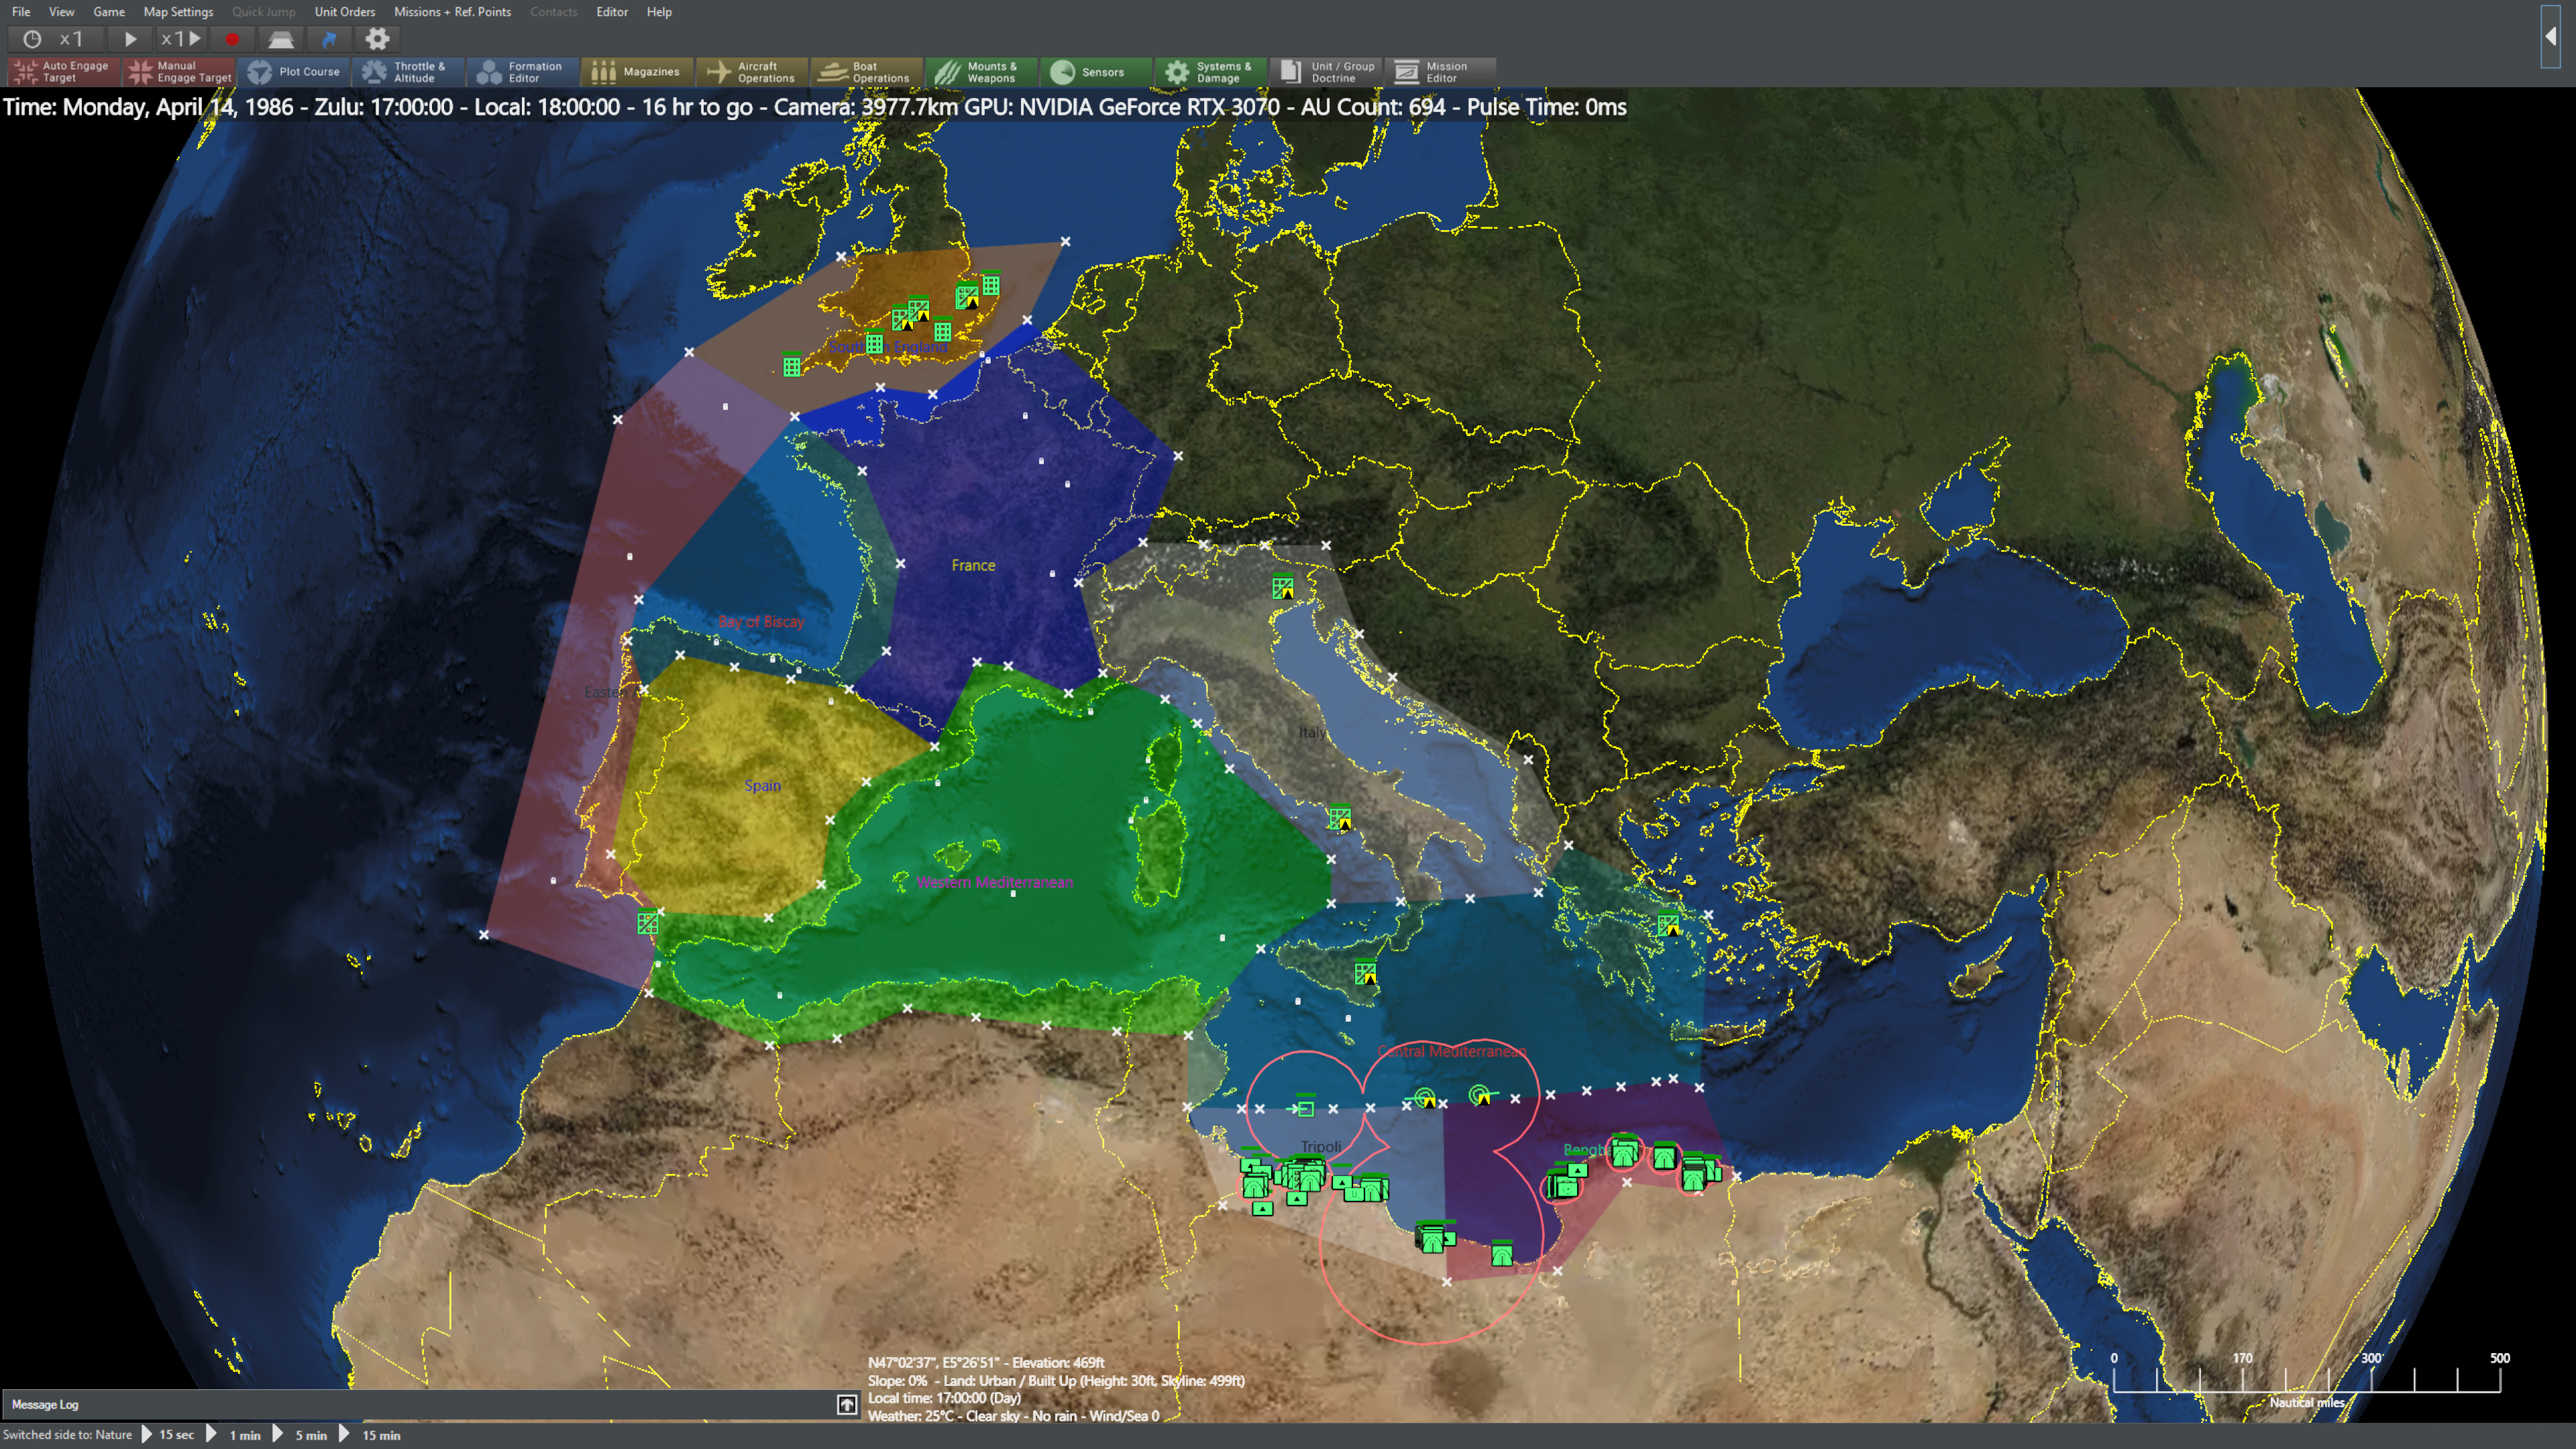Open the Editor menu
Screen dimensions: 2576x1449
(612, 12)
